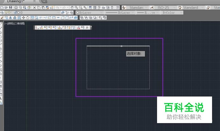Select the Chamfer tool
The height and width of the screenshot is (131, 220).
63,18
